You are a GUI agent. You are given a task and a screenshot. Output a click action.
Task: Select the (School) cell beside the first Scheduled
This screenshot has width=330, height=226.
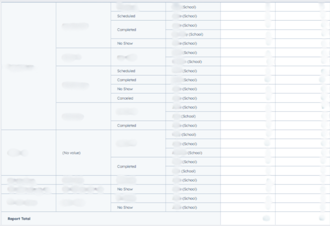click(x=189, y=16)
